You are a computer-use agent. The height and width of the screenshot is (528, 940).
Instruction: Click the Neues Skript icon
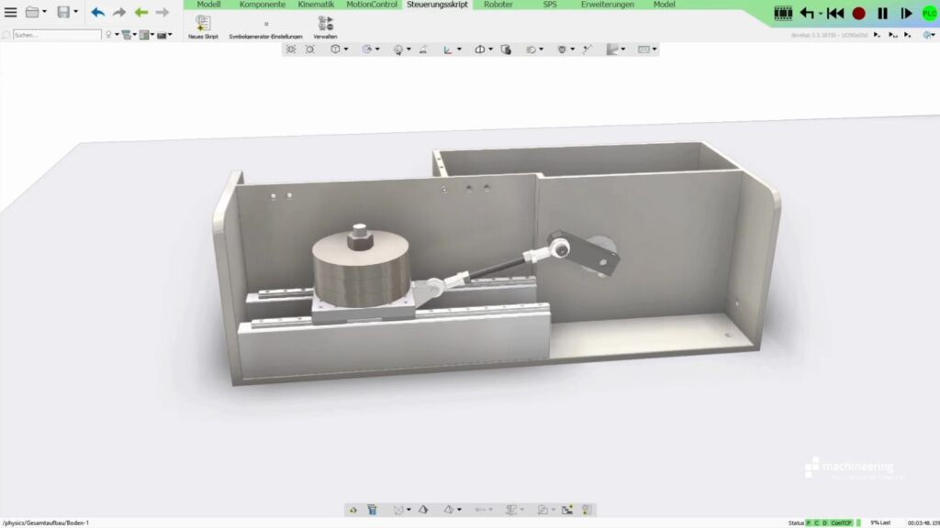point(203,23)
